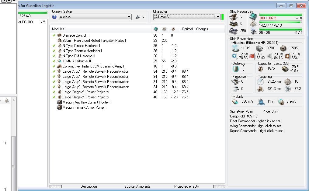Click the powergrid usage progress bar

(281, 22)
